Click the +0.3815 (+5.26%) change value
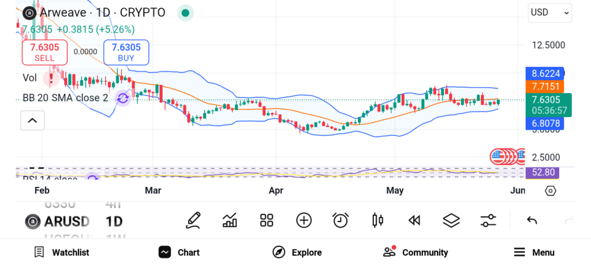 pyautogui.click(x=96, y=29)
